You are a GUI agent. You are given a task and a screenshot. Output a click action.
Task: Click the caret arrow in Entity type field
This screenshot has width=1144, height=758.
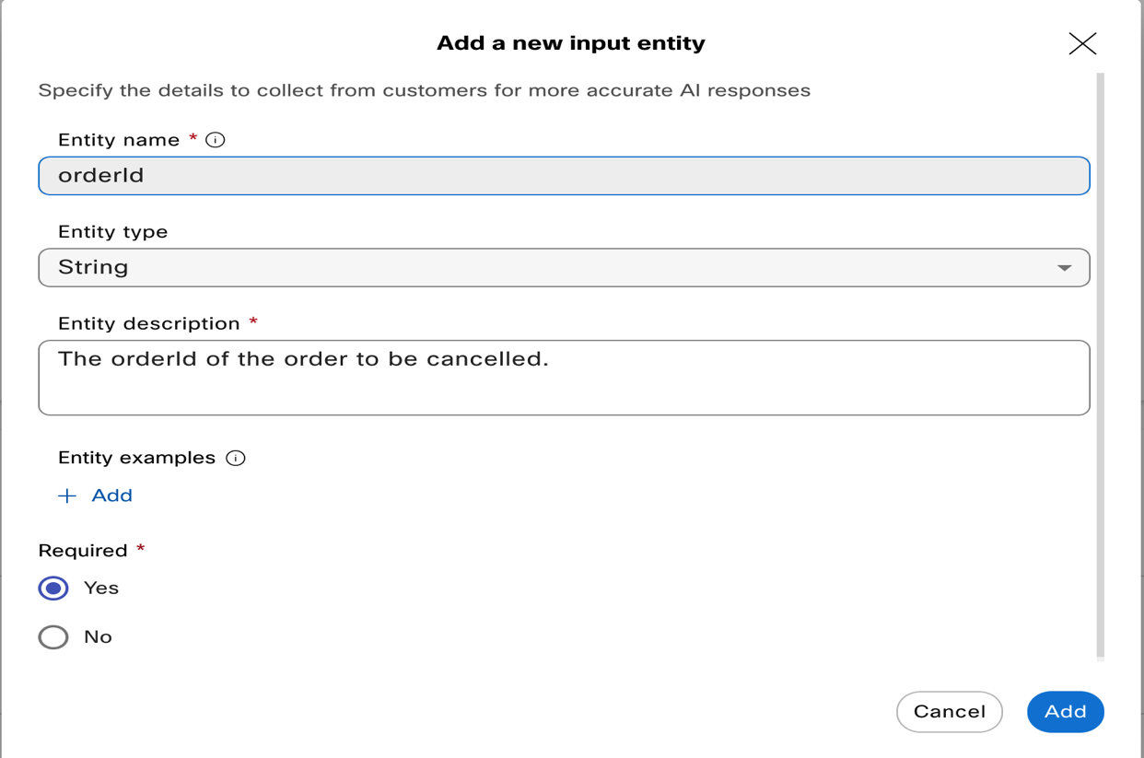pos(1064,268)
